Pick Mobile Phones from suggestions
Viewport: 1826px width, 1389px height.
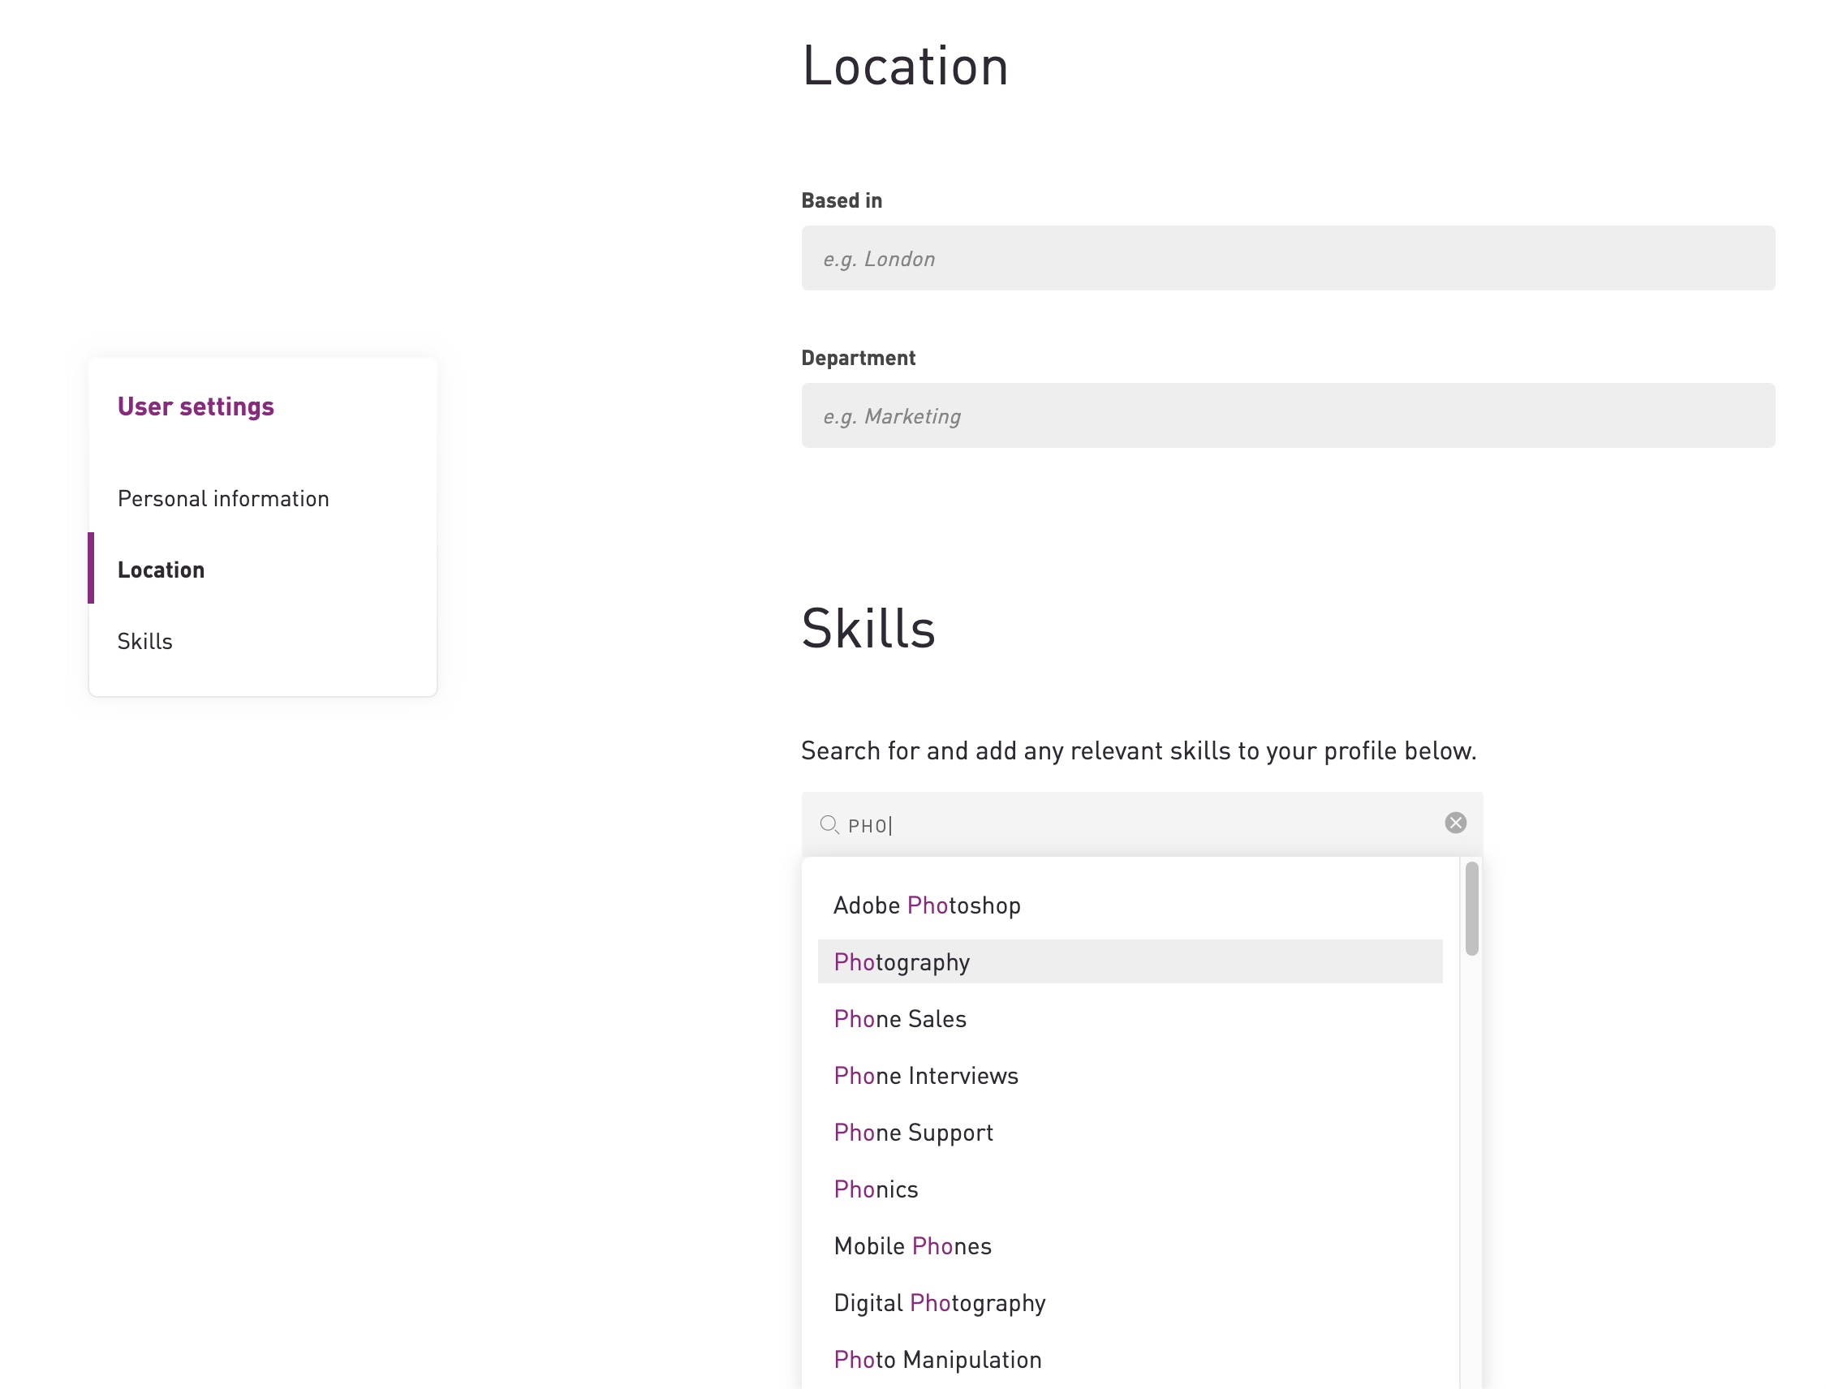tap(912, 1246)
